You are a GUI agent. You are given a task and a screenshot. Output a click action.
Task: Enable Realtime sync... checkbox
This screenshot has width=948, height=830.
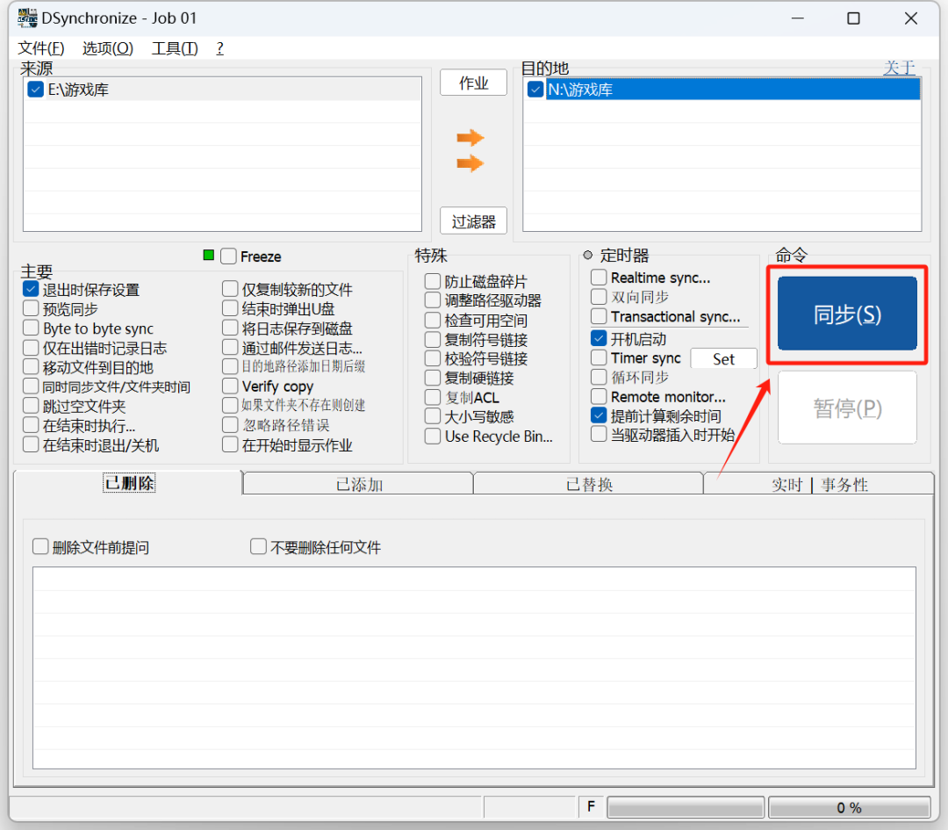(x=599, y=278)
